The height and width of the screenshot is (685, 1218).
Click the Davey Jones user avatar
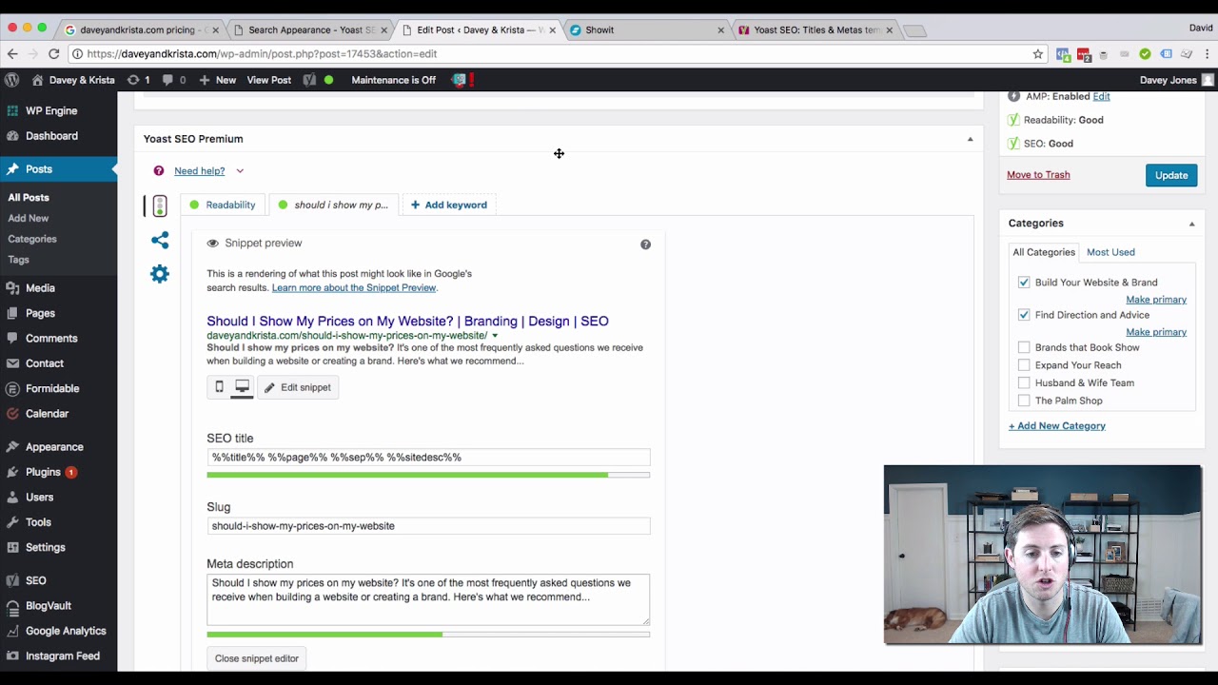click(1208, 80)
